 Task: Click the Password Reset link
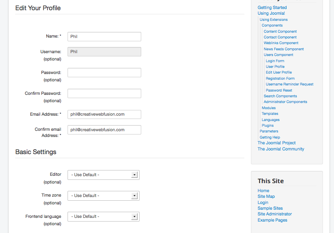[x=279, y=90]
